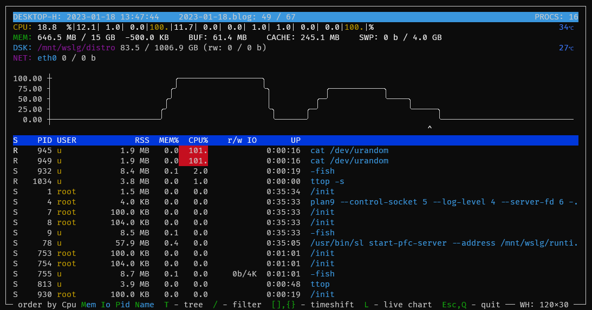
Task: Click the red 101. CPU value for PID 945
Action: (193, 150)
